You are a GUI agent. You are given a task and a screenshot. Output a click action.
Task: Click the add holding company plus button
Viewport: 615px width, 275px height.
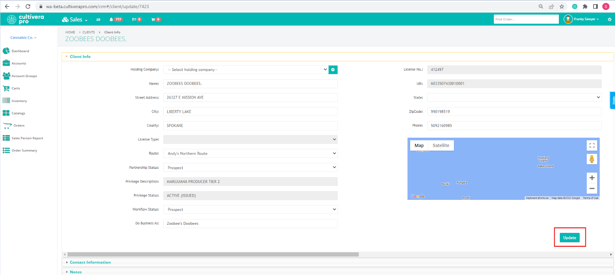(x=333, y=69)
